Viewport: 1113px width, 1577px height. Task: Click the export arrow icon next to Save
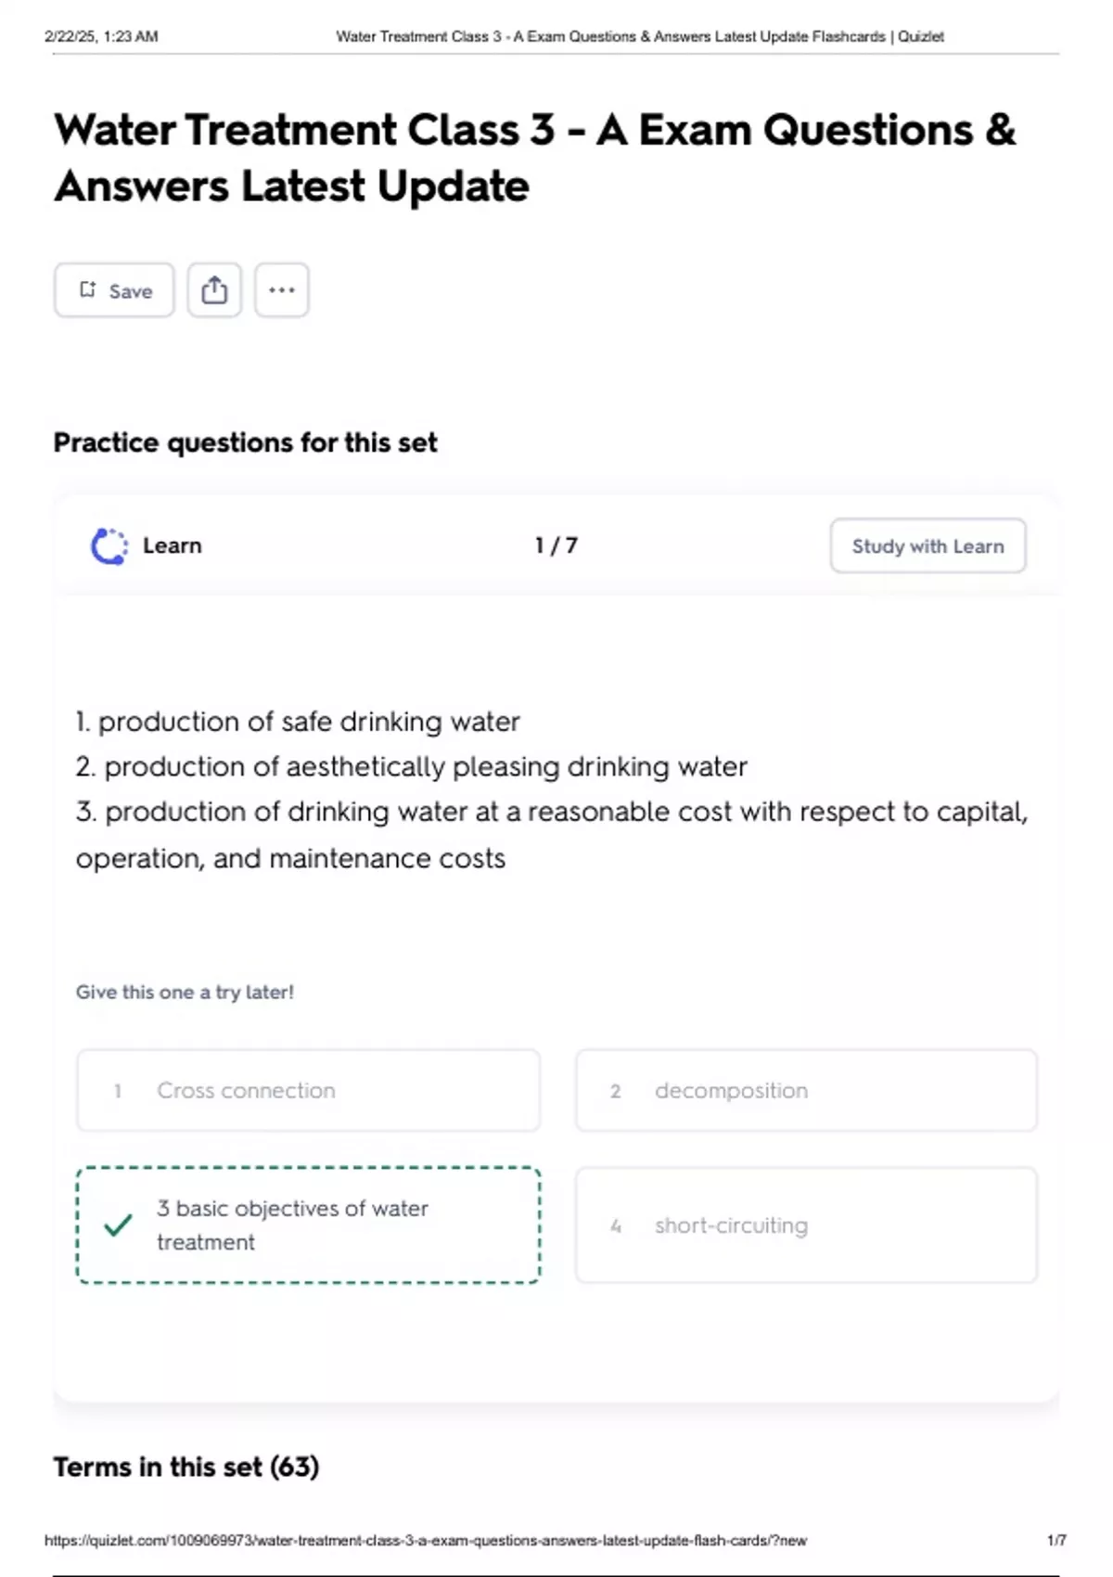tap(215, 289)
